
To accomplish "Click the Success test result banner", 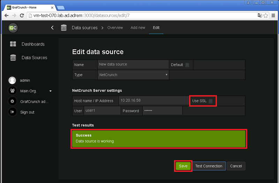I will click(x=159, y=139).
